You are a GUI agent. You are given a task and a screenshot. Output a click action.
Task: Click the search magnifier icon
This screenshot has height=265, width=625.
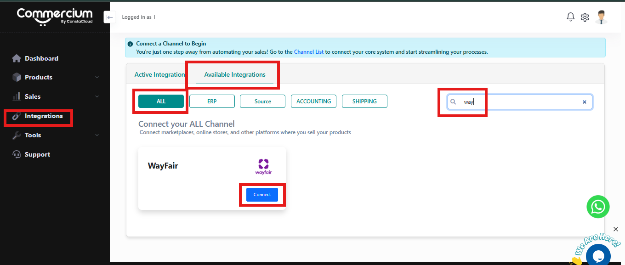click(453, 102)
